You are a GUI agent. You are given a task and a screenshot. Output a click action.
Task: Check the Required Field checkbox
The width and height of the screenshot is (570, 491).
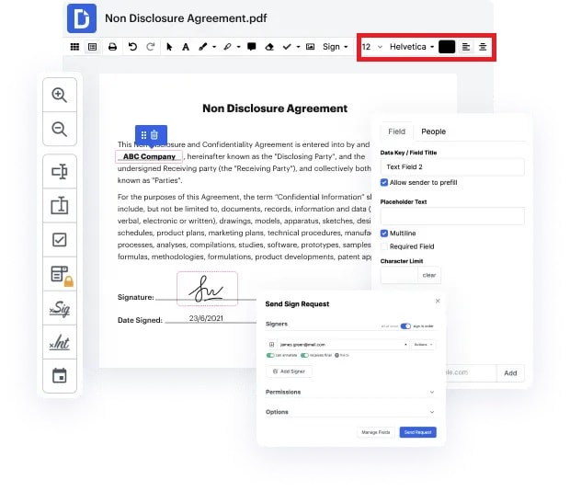pyautogui.click(x=384, y=246)
